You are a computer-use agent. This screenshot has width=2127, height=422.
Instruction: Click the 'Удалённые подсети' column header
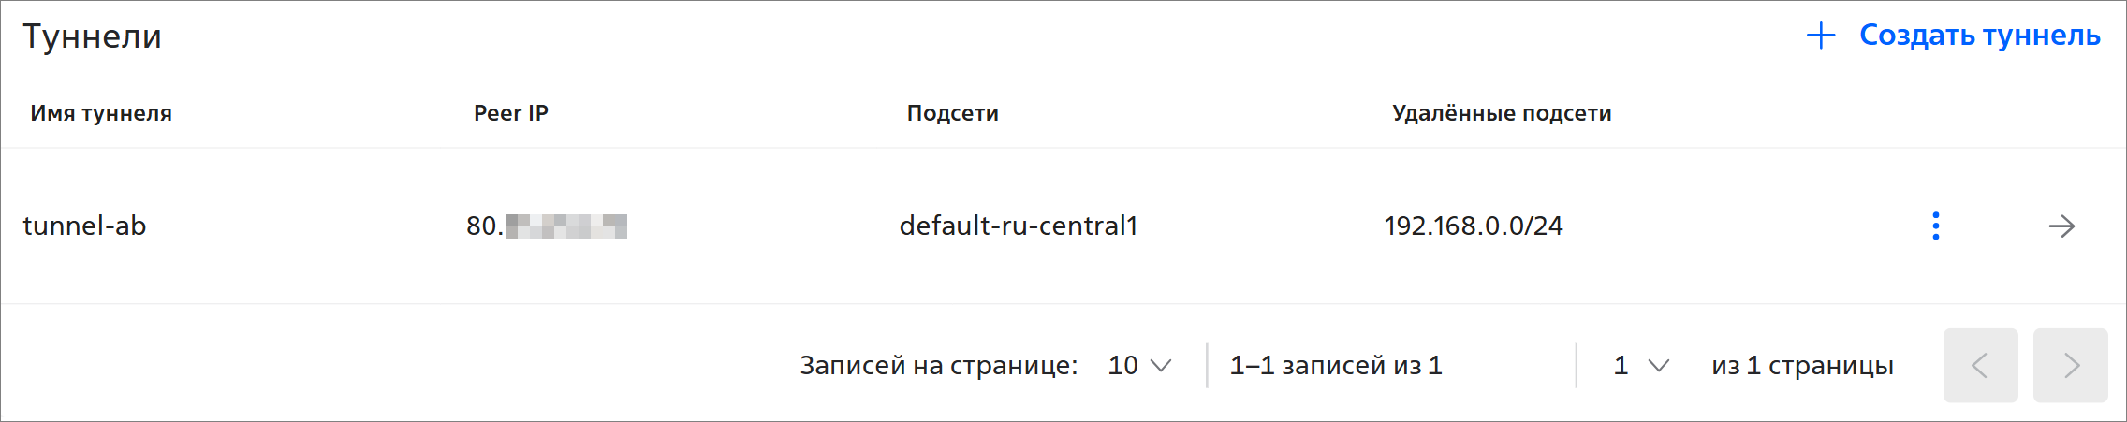point(1502,113)
